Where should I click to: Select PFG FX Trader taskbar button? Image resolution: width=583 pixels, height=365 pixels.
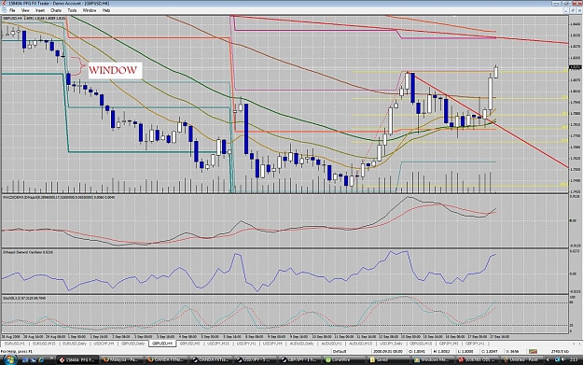[x=77, y=359]
